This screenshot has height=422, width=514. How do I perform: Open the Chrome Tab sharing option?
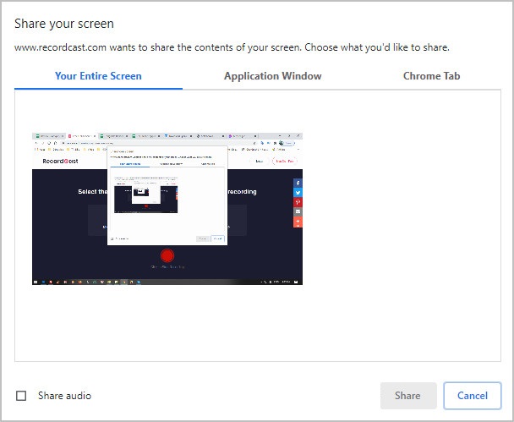pos(431,76)
